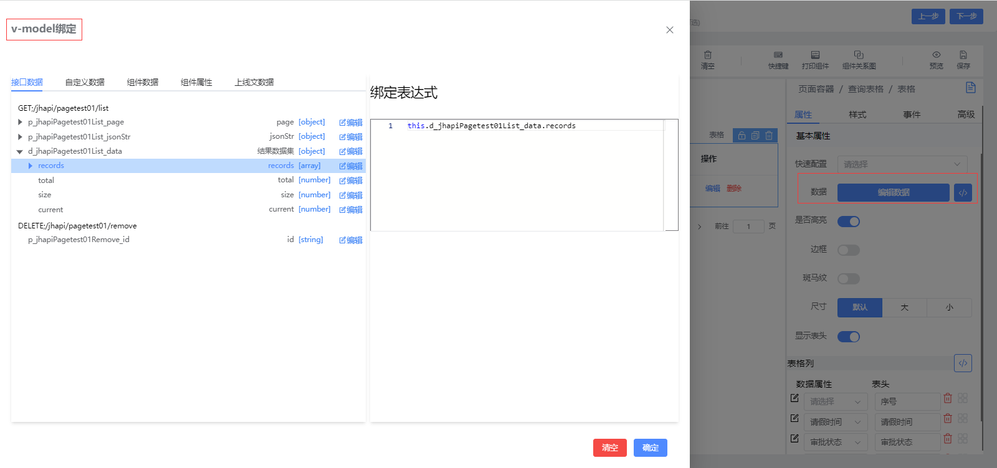Toggle the 边框 switch

point(849,250)
